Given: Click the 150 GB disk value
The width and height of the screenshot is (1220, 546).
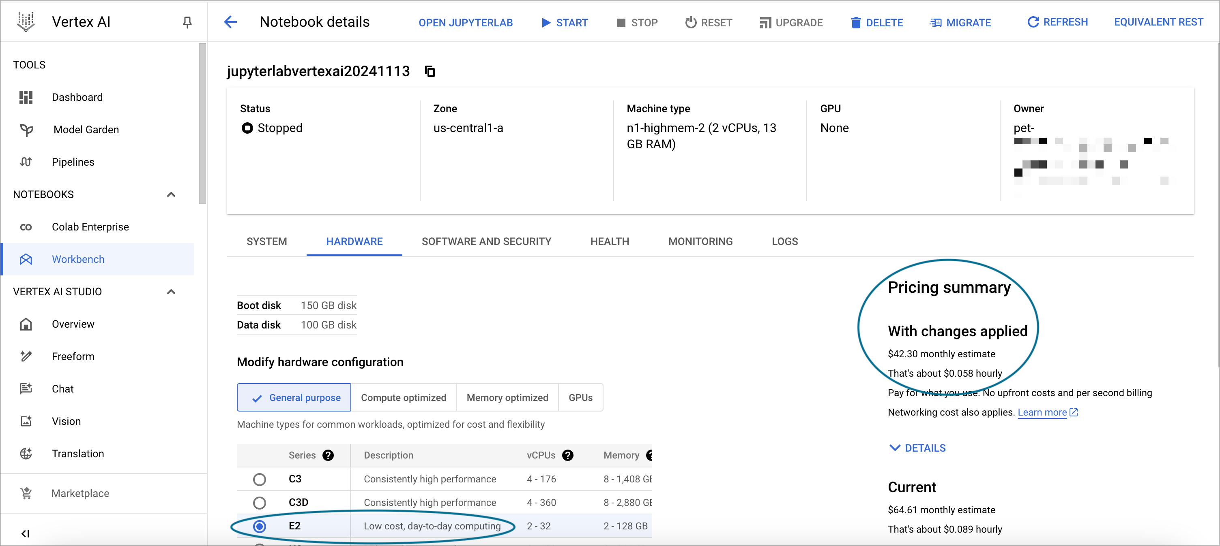Looking at the screenshot, I should (328, 305).
